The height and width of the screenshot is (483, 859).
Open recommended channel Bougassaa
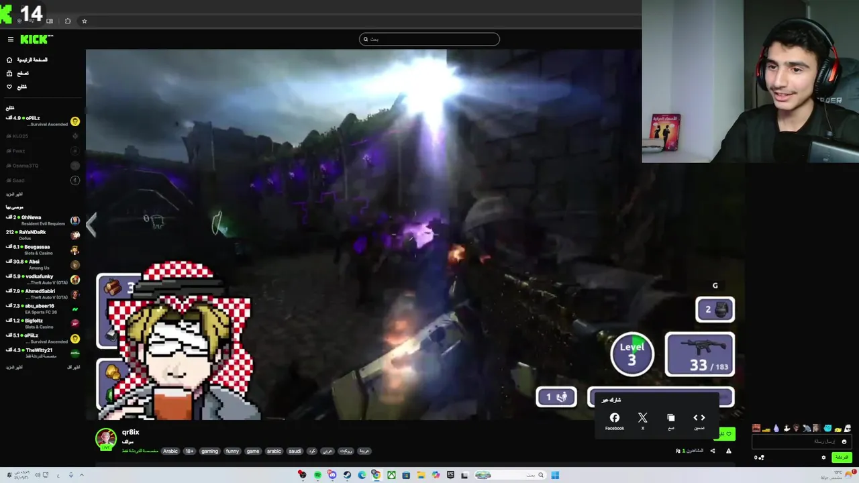43,250
